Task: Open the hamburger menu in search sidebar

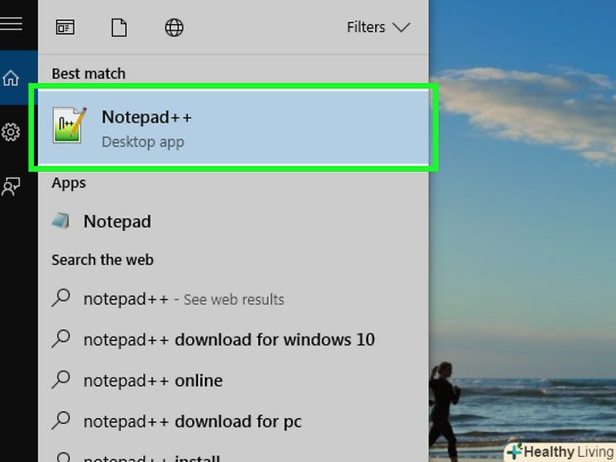Action: (x=11, y=23)
